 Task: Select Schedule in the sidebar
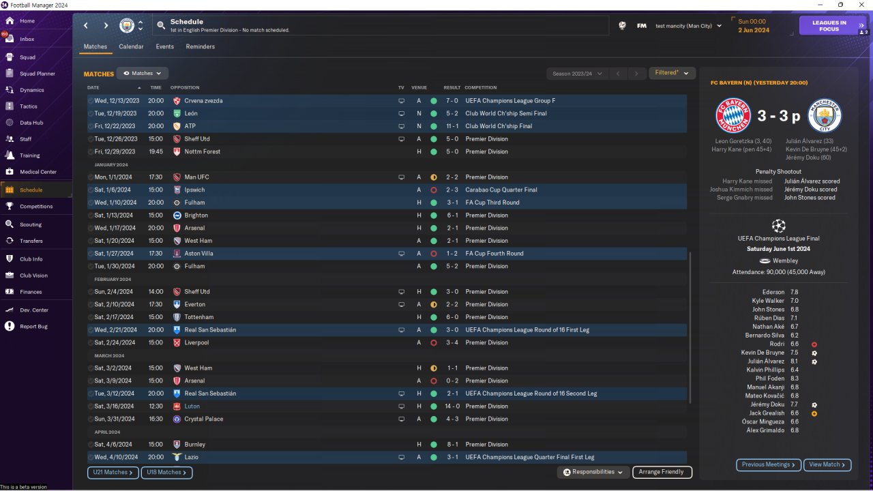(36, 190)
